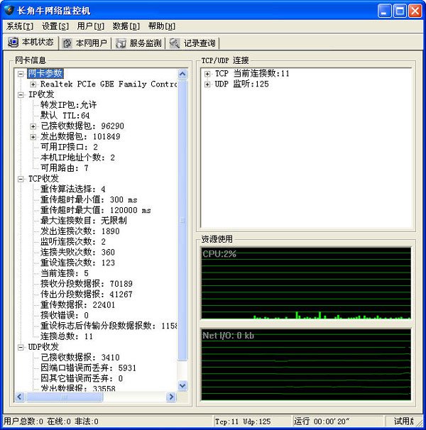Open the 数据[D] menu

click(126, 26)
